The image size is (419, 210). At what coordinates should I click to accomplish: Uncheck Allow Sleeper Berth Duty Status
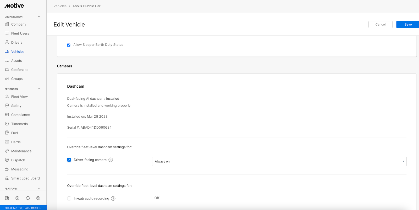pos(69,45)
